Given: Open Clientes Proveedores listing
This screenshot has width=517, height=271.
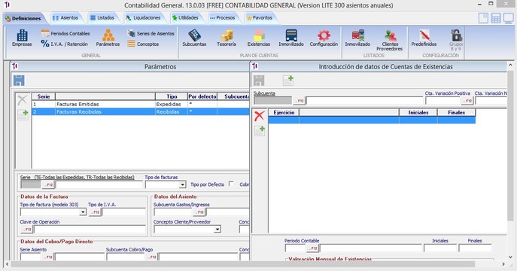Looking at the screenshot, I should [390, 40].
